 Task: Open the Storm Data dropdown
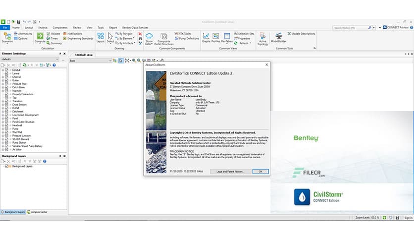pyautogui.click(x=149, y=39)
